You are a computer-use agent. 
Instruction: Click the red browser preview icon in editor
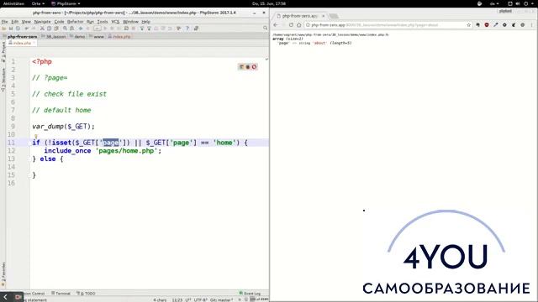254,67
